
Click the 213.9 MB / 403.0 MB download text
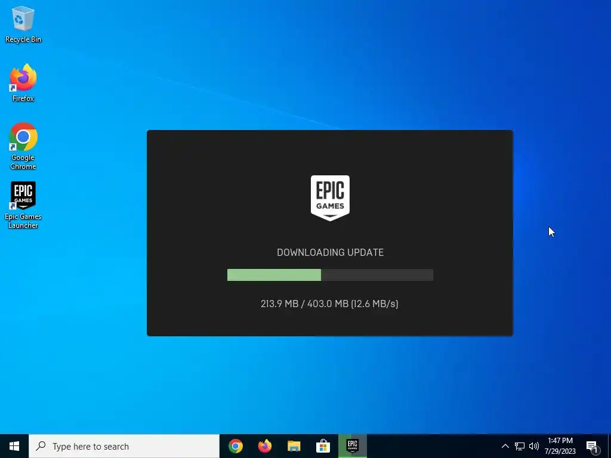point(329,304)
